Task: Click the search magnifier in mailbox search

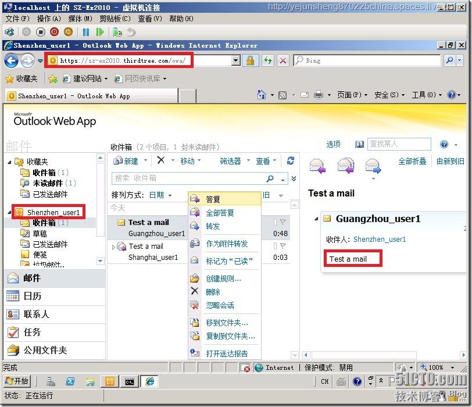Action: pos(270,178)
